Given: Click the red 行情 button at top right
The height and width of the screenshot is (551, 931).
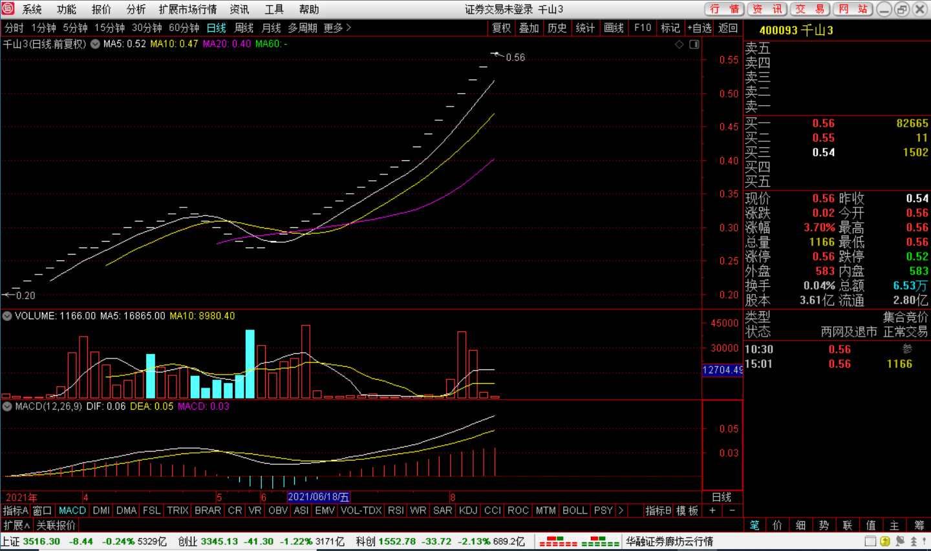Looking at the screenshot, I should point(724,9).
